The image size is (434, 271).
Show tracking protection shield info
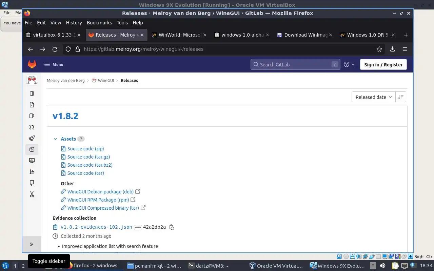(68, 49)
